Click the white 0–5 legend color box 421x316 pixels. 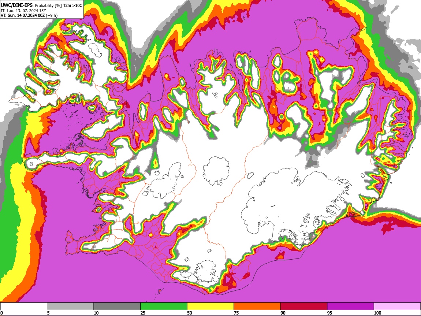(x=24, y=306)
